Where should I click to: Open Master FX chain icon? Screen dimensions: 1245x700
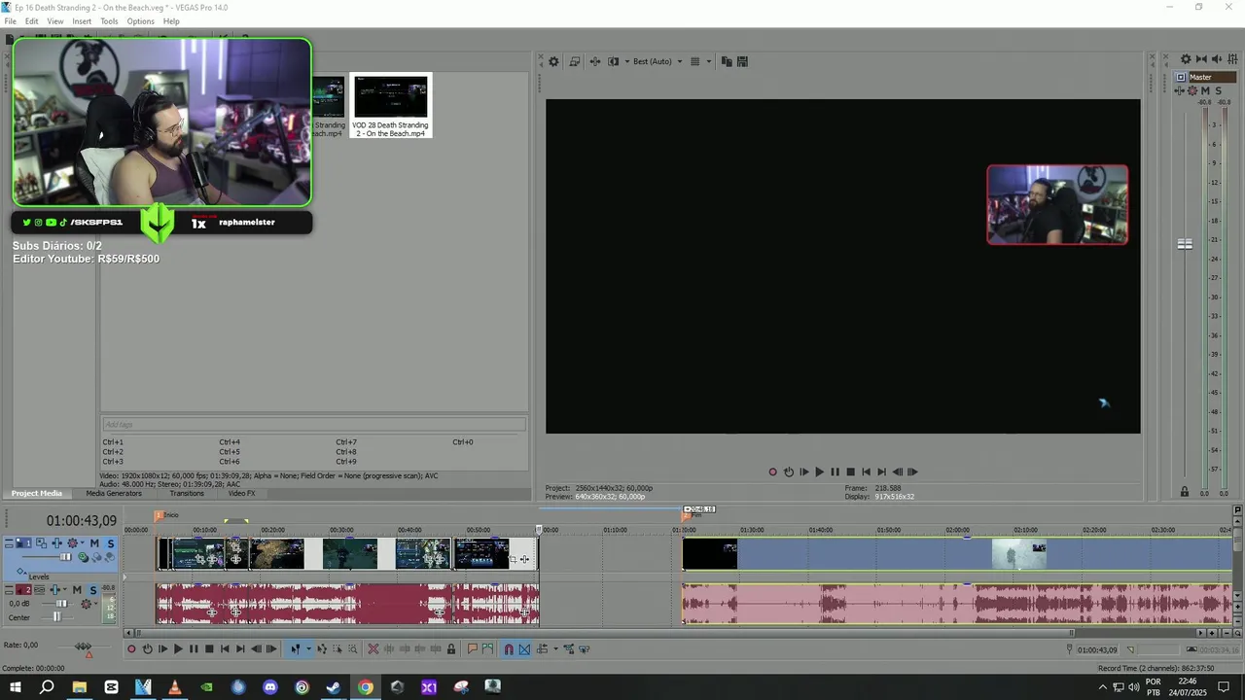coord(1180,90)
